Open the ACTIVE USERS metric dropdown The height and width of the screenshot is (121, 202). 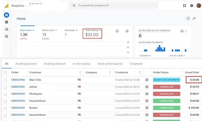[177, 56]
